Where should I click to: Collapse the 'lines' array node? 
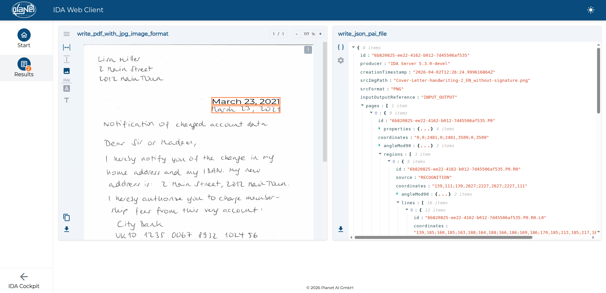[x=398, y=203]
